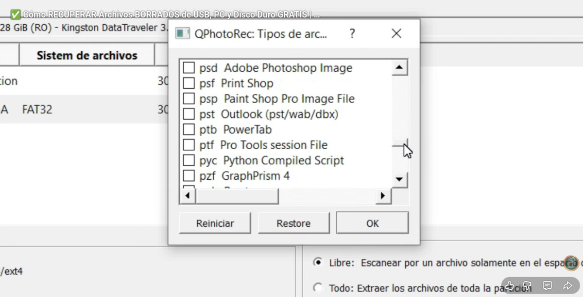Click the dialog help question mark
Screen dimensions: 583x297
pyautogui.click(x=352, y=33)
